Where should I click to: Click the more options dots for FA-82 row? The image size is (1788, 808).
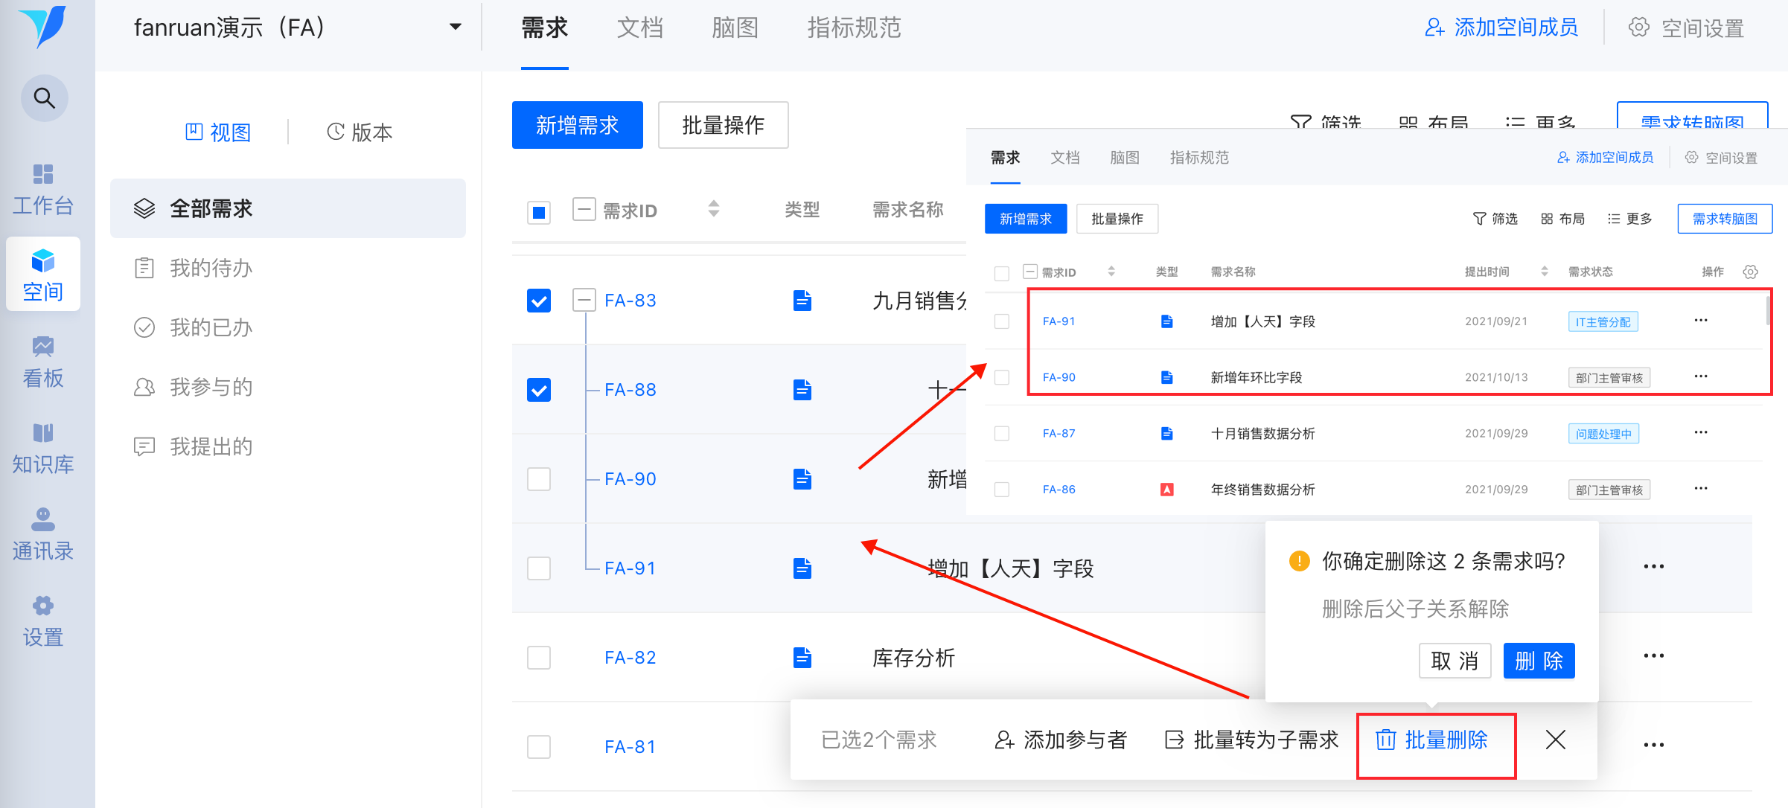[1653, 656]
